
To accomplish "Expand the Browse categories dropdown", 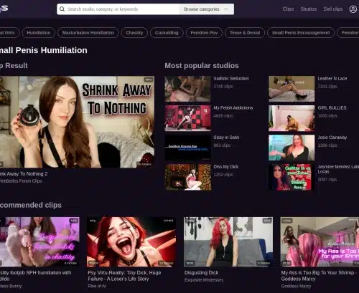I will (x=206, y=9).
